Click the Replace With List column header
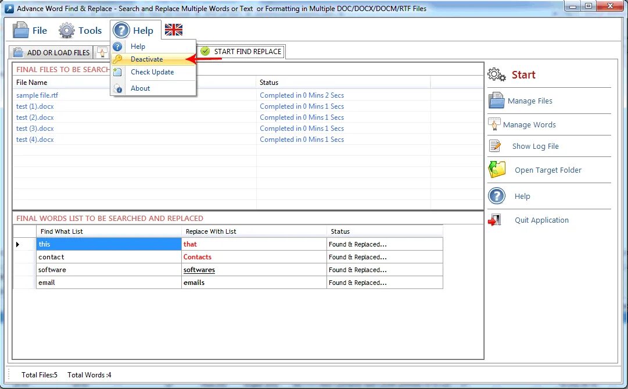The width and height of the screenshot is (628, 389). (x=254, y=231)
